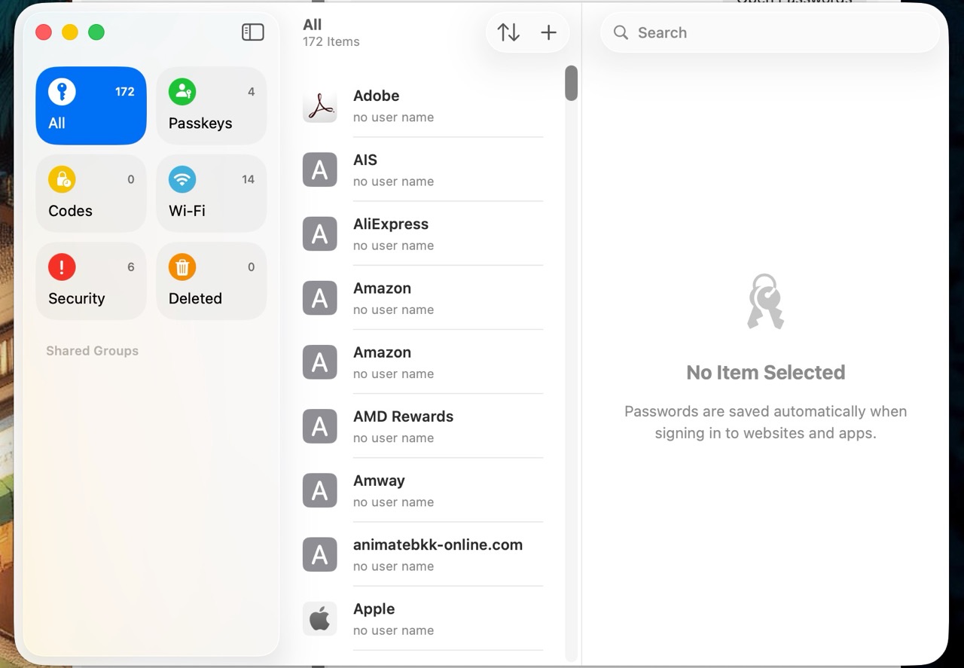Screen dimensions: 964x668
Task: Click the yellow lock Codes icon
Action: pos(62,179)
